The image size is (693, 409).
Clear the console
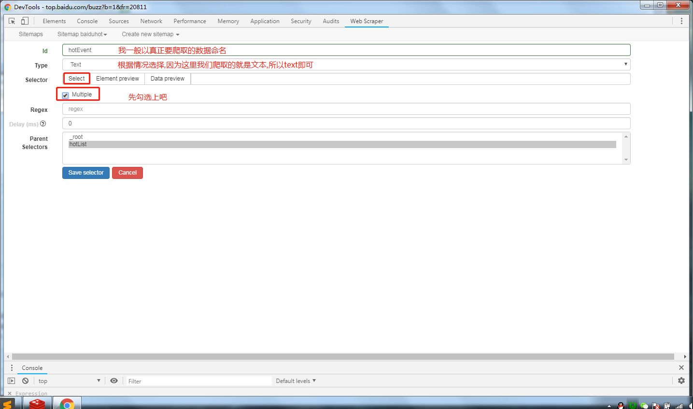(x=25, y=381)
